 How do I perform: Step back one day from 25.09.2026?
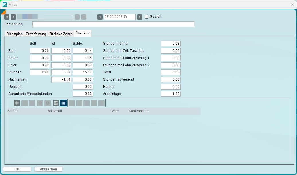coord(100,17)
